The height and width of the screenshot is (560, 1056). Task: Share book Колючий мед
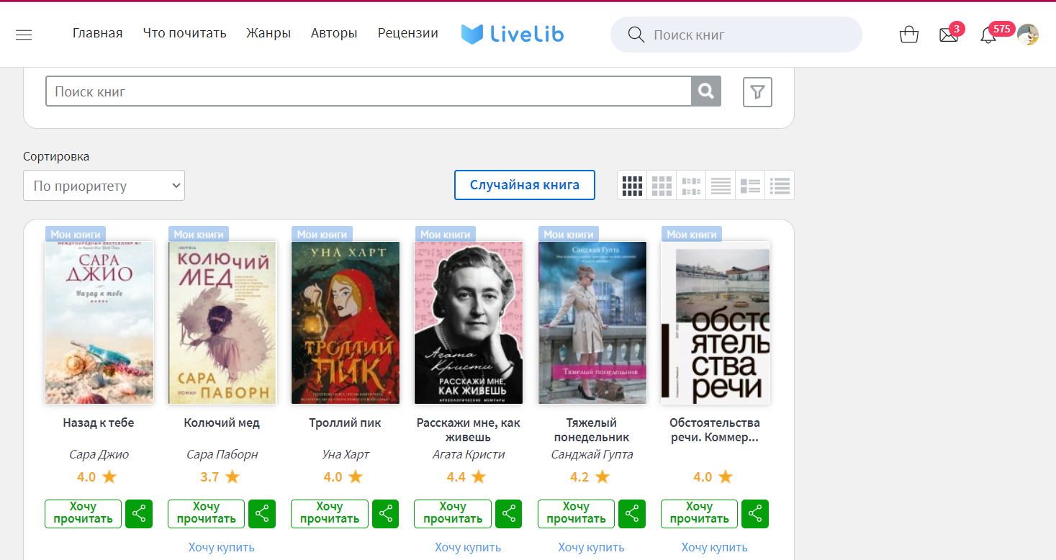click(x=262, y=514)
